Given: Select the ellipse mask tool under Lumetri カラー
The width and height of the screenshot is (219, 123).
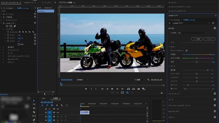Looking at the screenshot, I should [x=7, y=26].
